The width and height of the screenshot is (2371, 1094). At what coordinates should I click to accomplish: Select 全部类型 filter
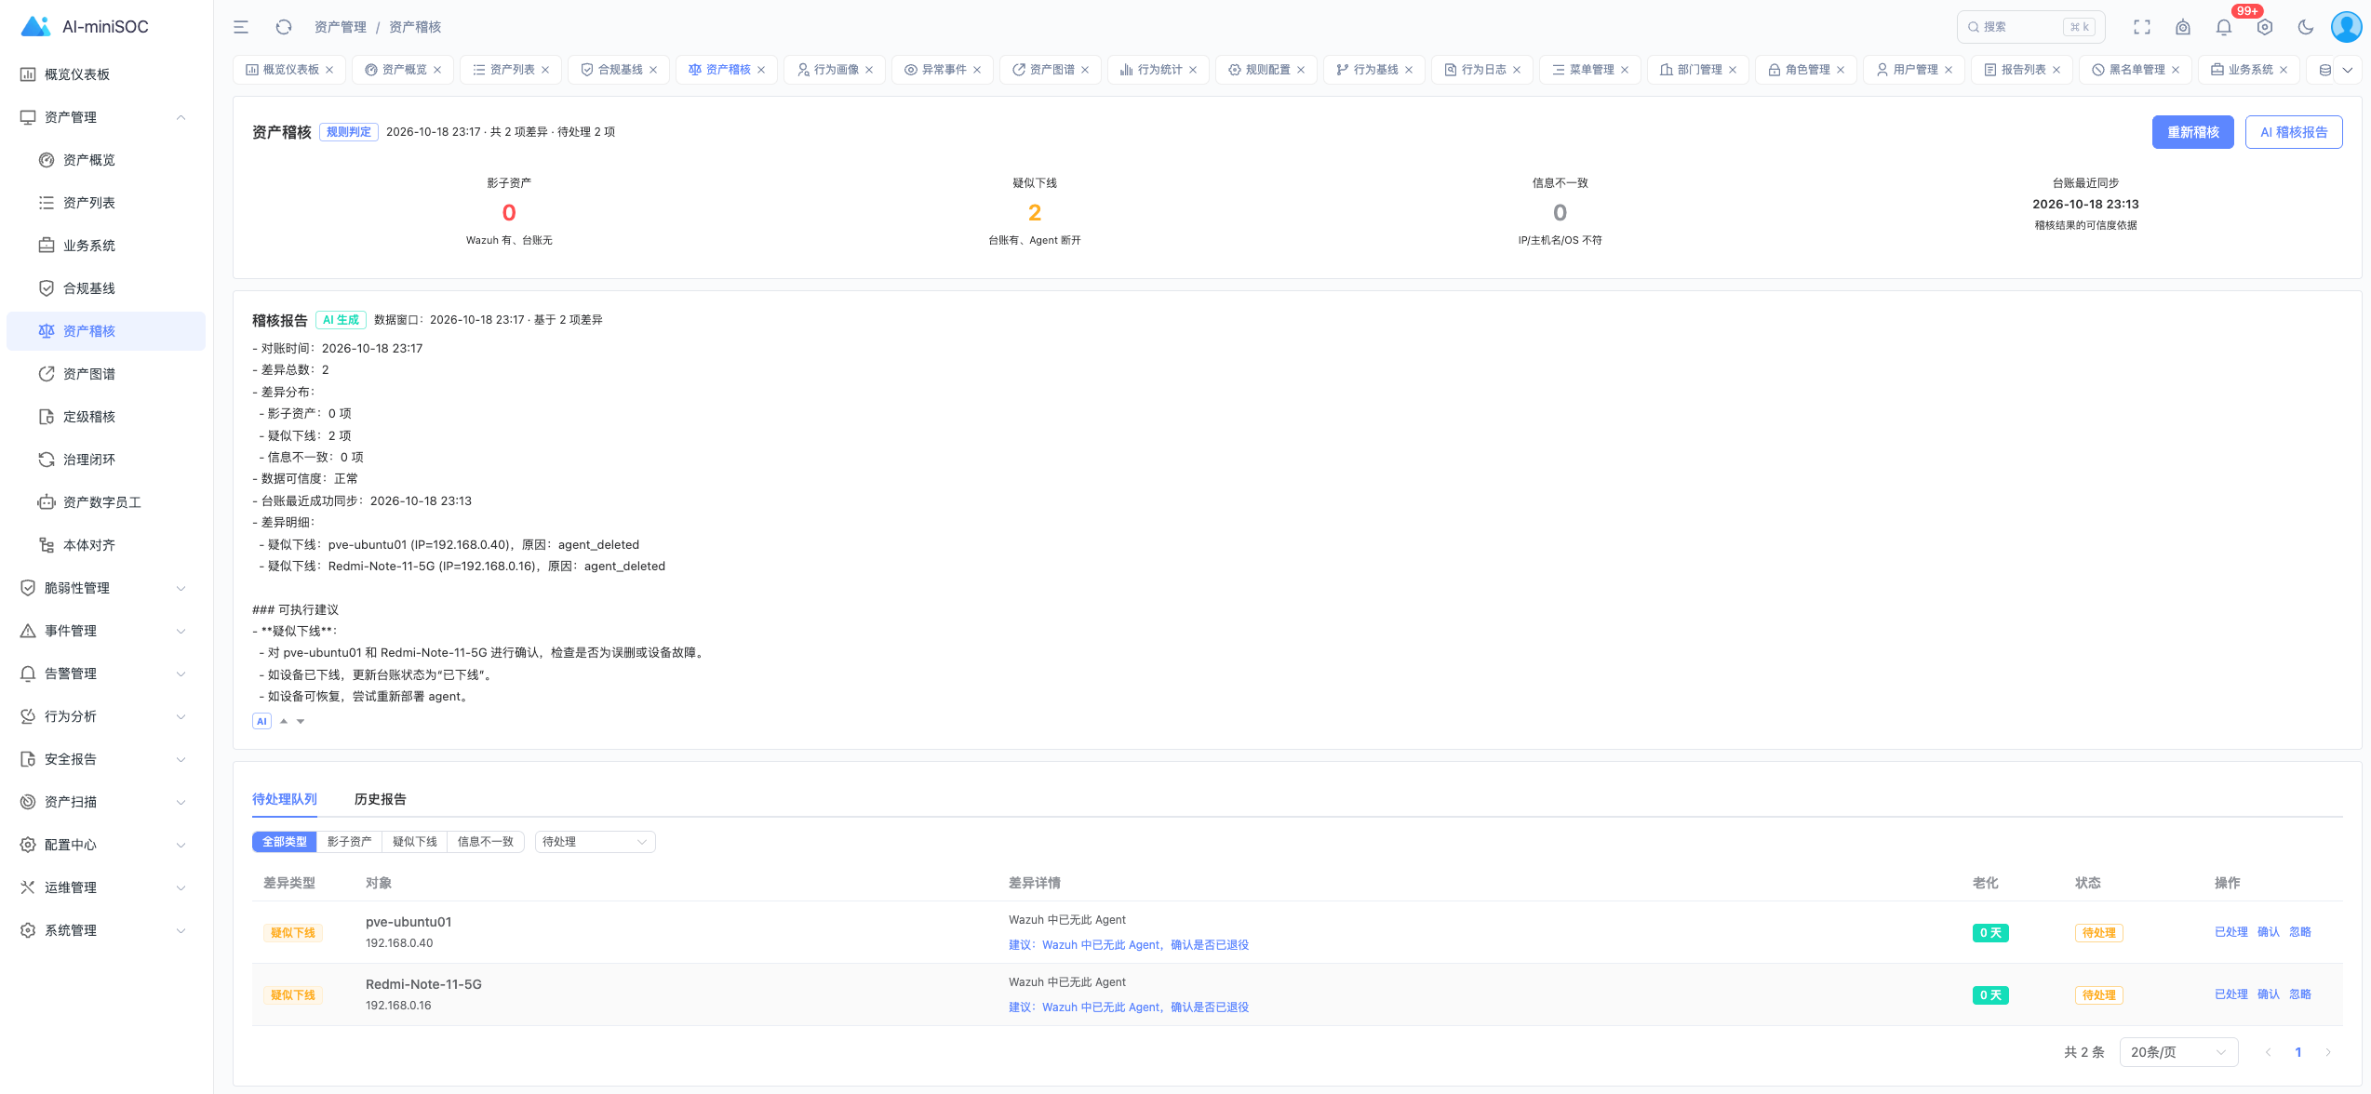284,842
